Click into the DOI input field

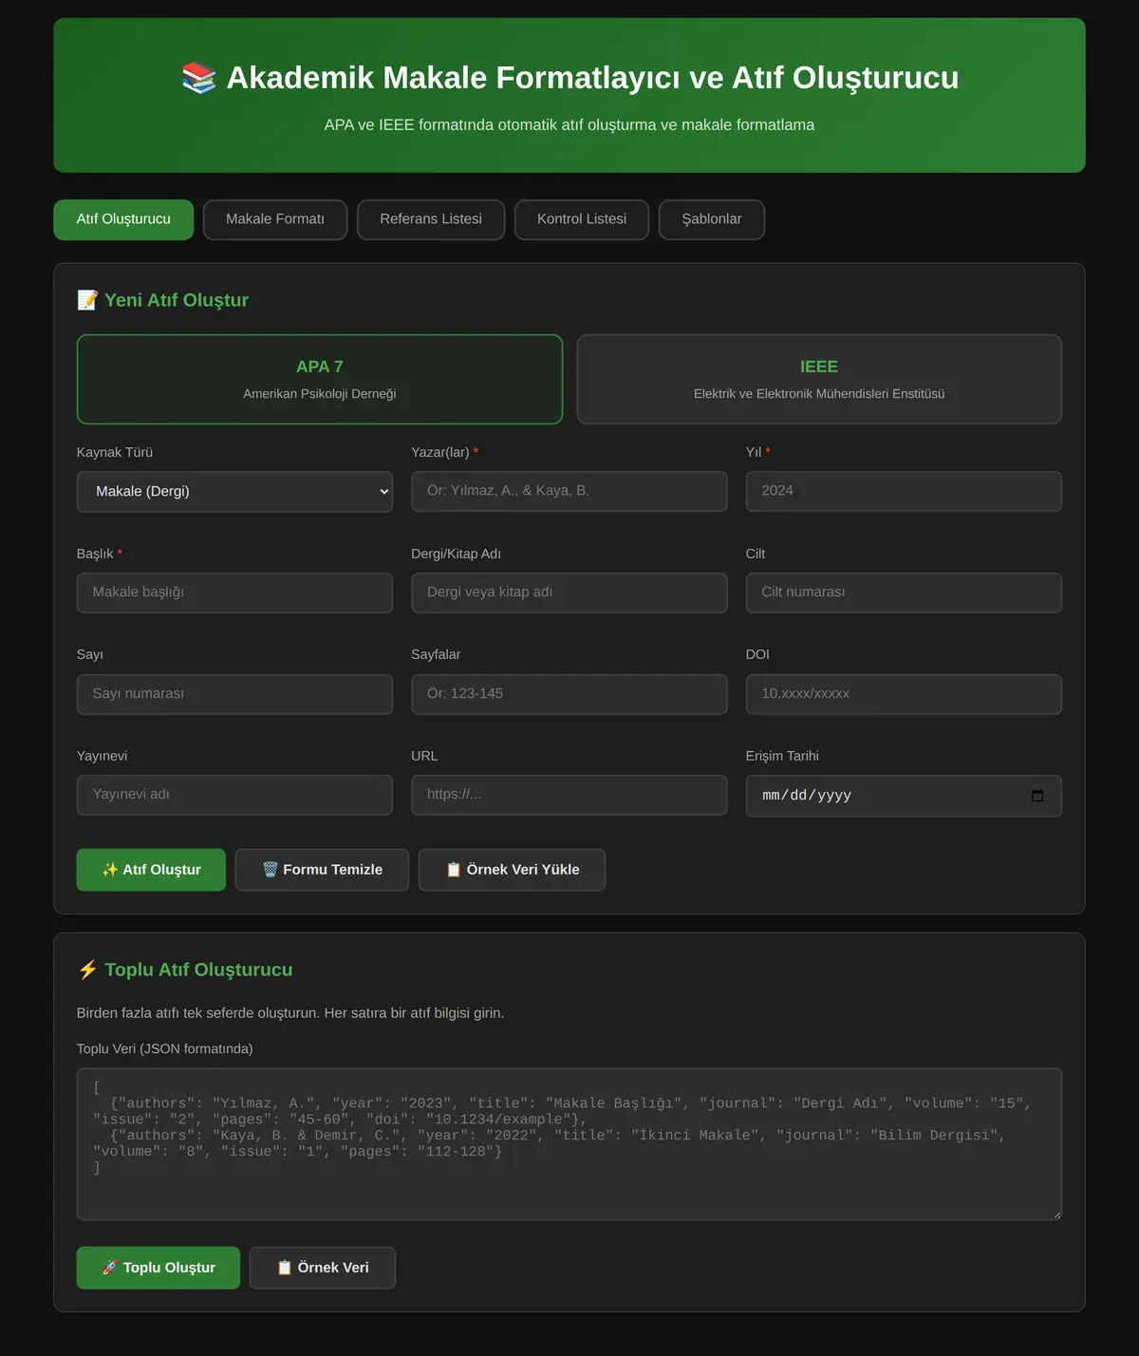pos(904,694)
